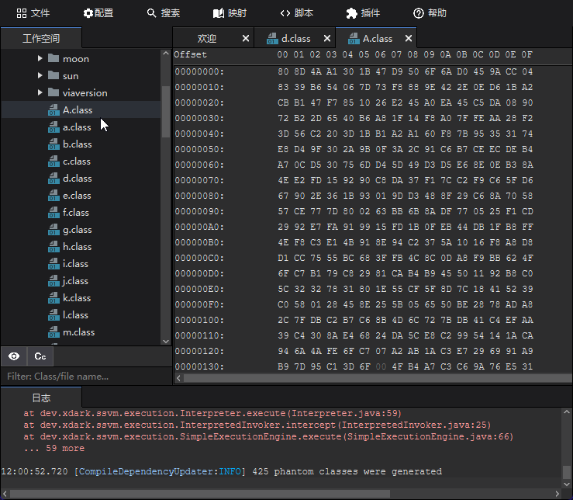The image size is (573, 500).
Task: Open the 文件 menu
Action: [x=33, y=13]
